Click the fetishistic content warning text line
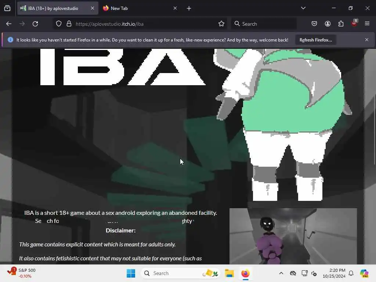Screen dimensions: 376x282 tap(110, 258)
